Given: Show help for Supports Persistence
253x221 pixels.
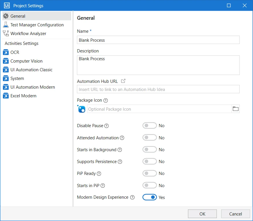Looking at the screenshot, I should point(120,162).
